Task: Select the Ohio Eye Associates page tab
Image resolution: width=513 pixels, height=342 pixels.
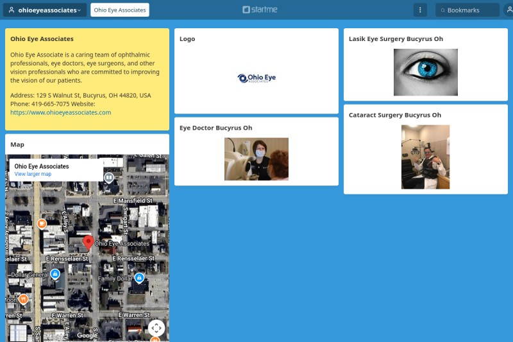Action: tap(120, 10)
